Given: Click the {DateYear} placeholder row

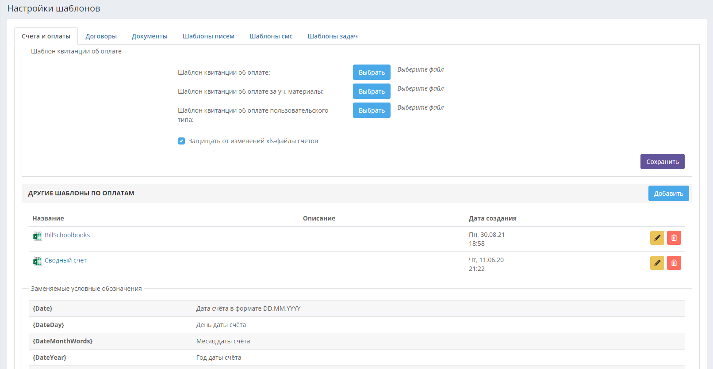Looking at the screenshot, I should 357,358.
